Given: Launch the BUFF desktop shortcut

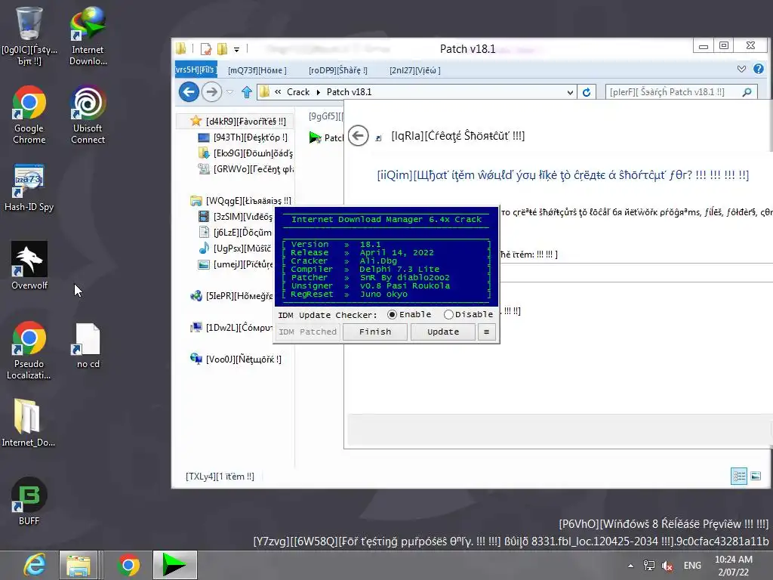Looking at the screenshot, I should (29, 501).
